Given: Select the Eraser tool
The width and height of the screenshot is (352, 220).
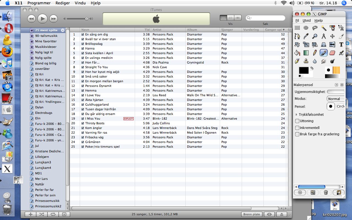Looking at the screenshot, I should (332, 53).
